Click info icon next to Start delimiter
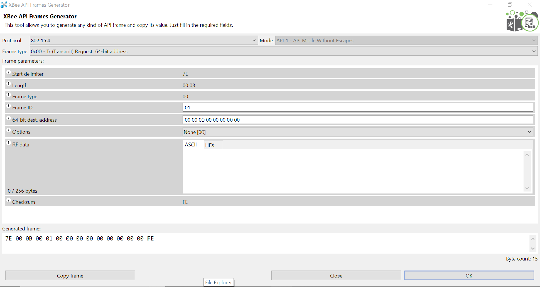This screenshot has width=540, height=287. (x=9, y=72)
